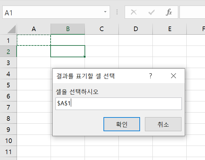This screenshot has width=205, height=160.
Task: Click the formula bar vertical dots handle
Action: [x=117, y=12]
